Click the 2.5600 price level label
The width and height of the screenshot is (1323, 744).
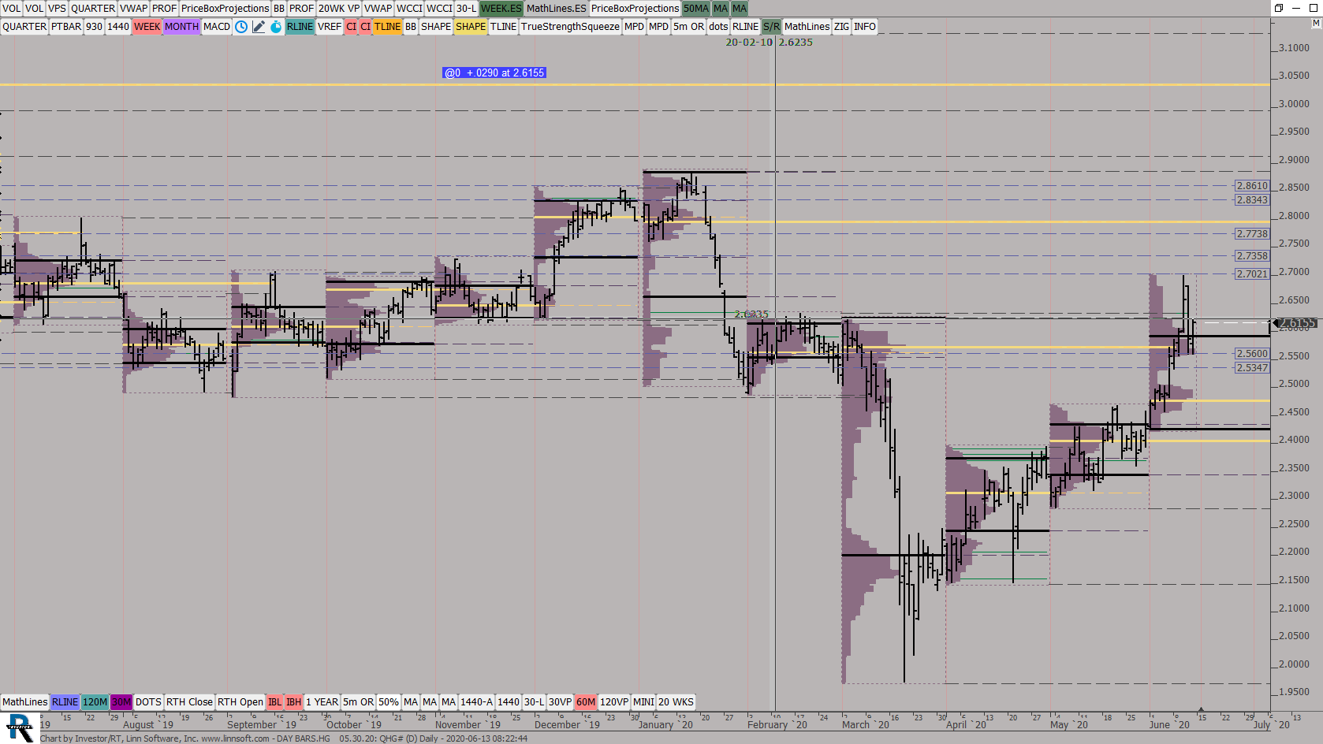point(1252,354)
